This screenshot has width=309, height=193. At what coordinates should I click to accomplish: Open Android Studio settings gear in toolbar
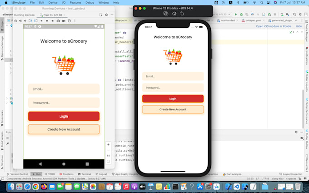(300, 15)
